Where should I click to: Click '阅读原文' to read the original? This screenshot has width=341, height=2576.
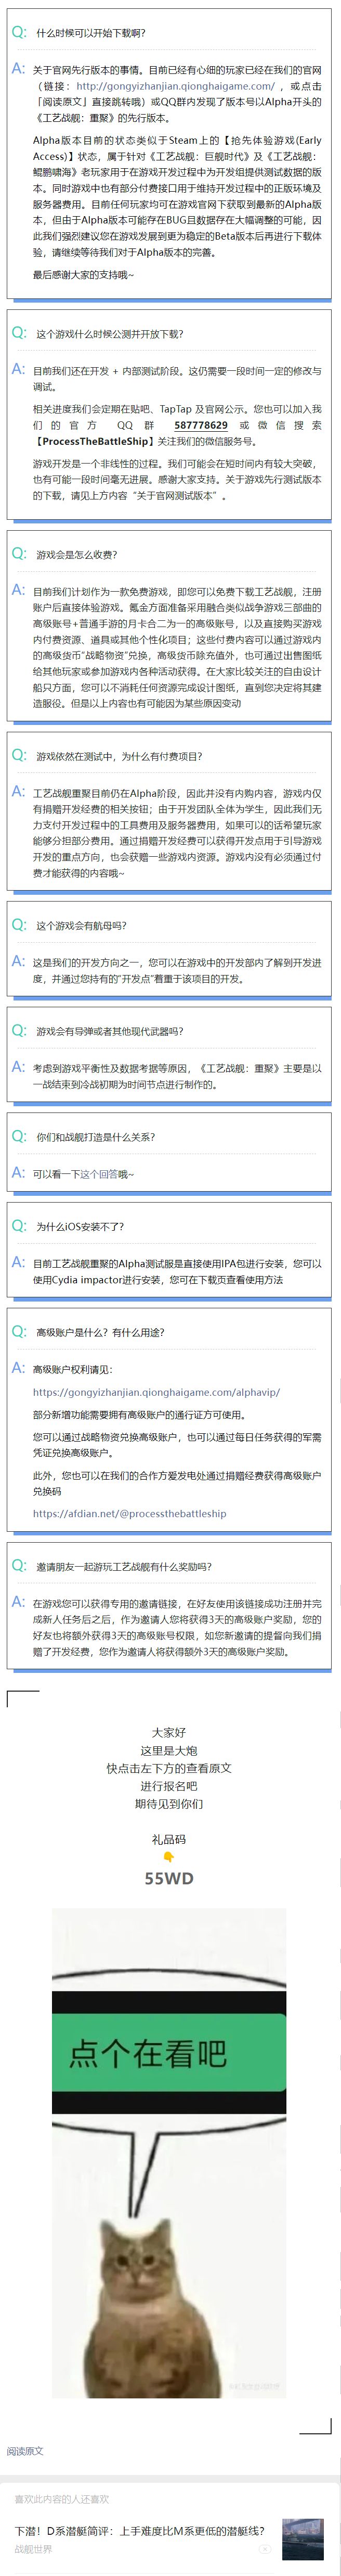click(x=25, y=2450)
